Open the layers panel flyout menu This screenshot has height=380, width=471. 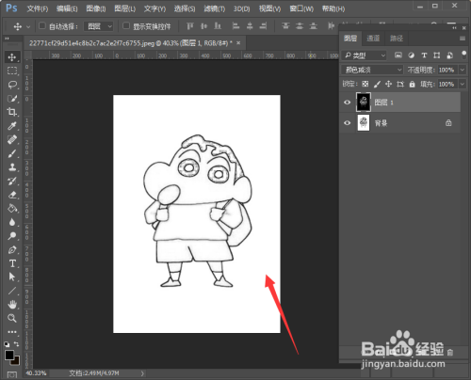click(x=463, y=39)
